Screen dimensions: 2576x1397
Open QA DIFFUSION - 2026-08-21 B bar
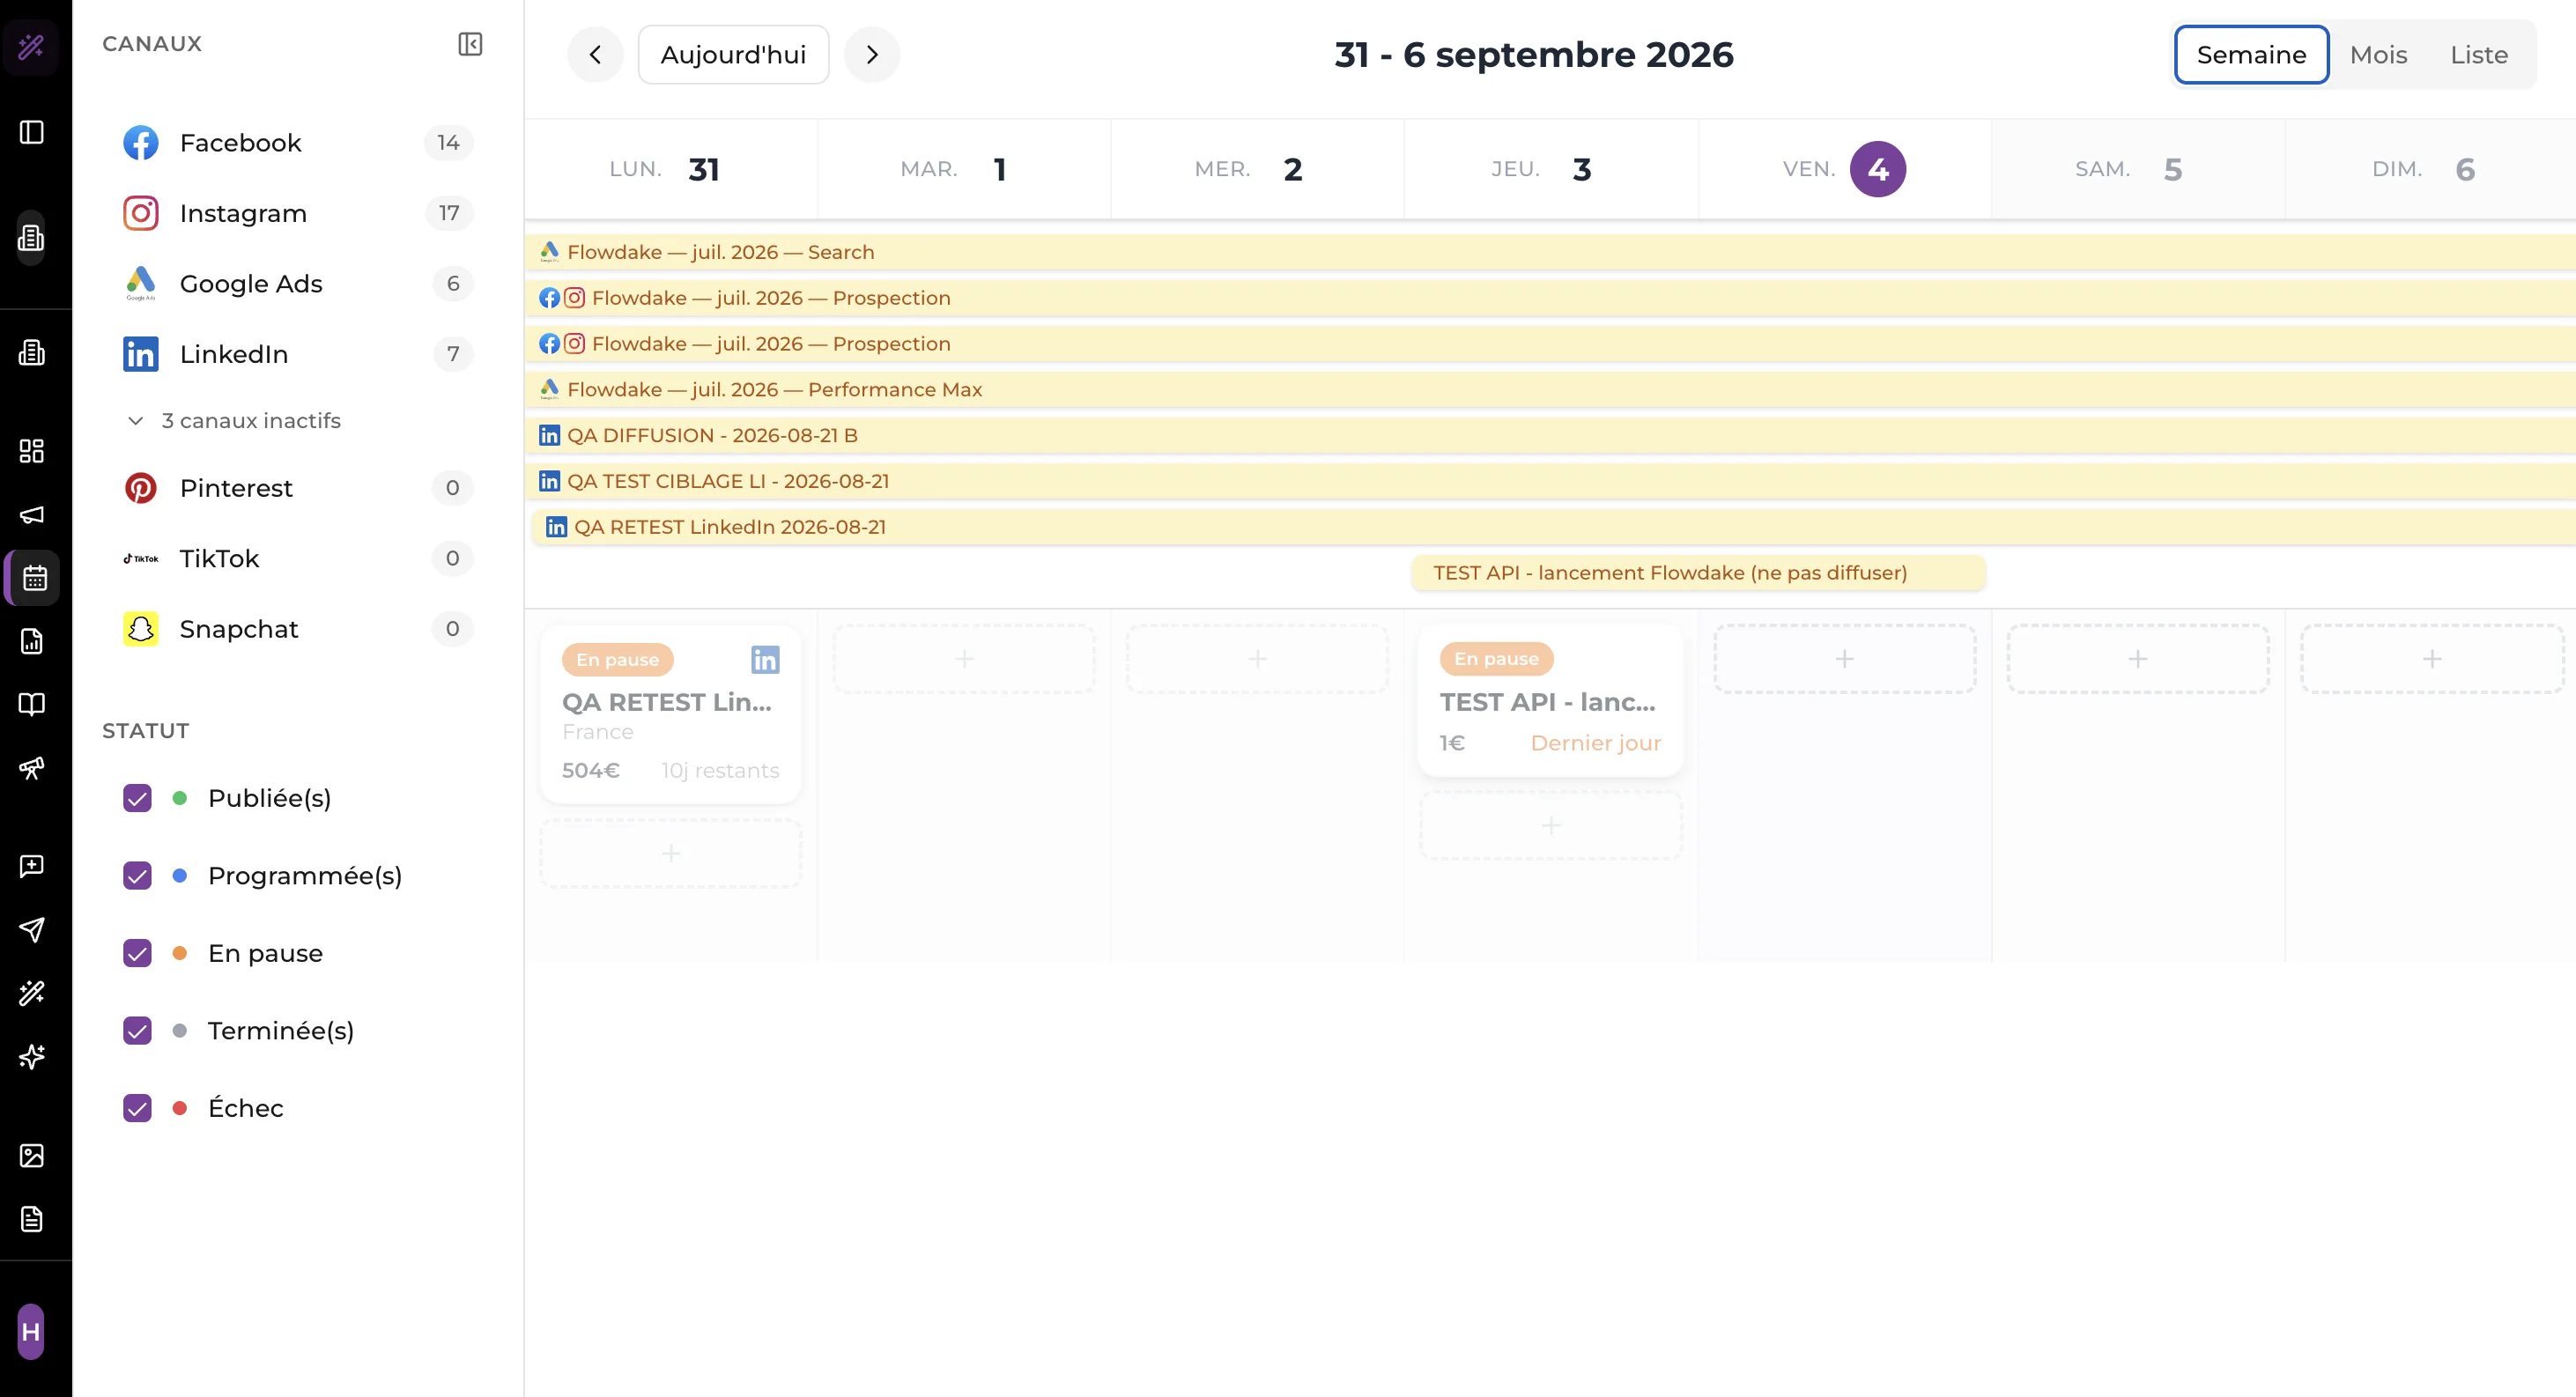(1550, 436)
